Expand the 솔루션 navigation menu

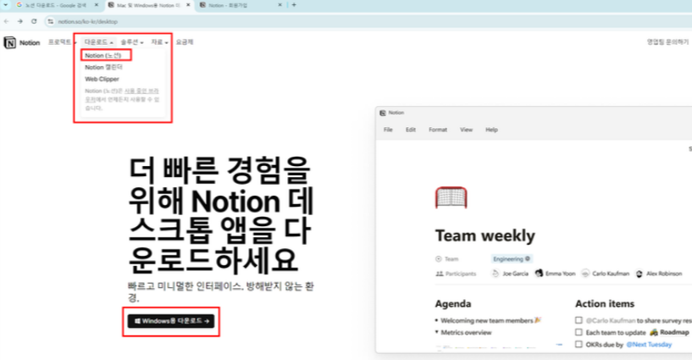point(132,42)
